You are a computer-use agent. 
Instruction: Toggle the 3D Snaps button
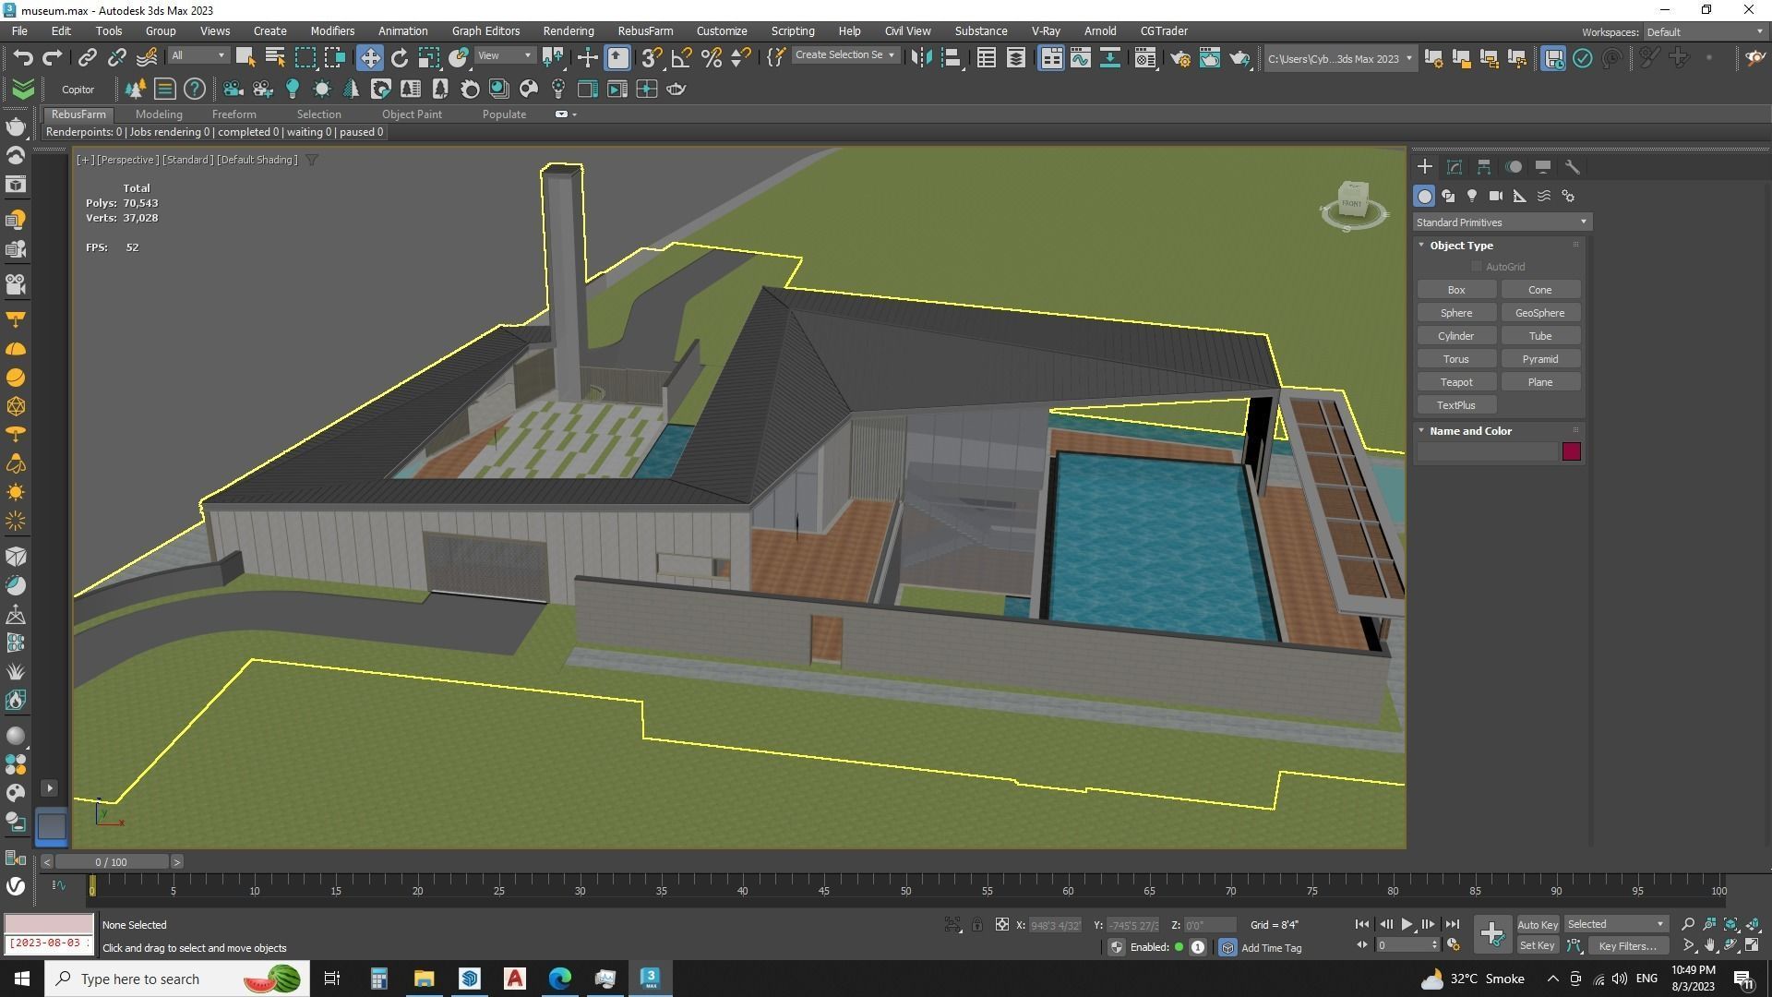652,57
